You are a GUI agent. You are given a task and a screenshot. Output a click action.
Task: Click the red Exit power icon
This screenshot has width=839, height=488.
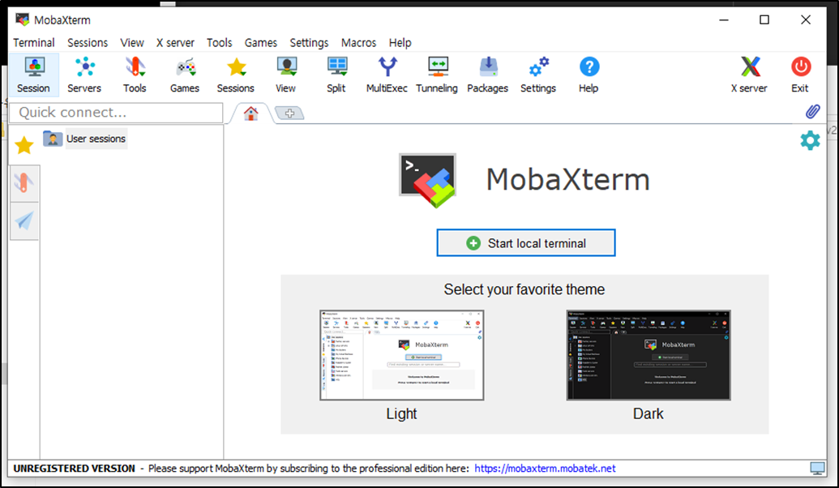coord(800,75)
